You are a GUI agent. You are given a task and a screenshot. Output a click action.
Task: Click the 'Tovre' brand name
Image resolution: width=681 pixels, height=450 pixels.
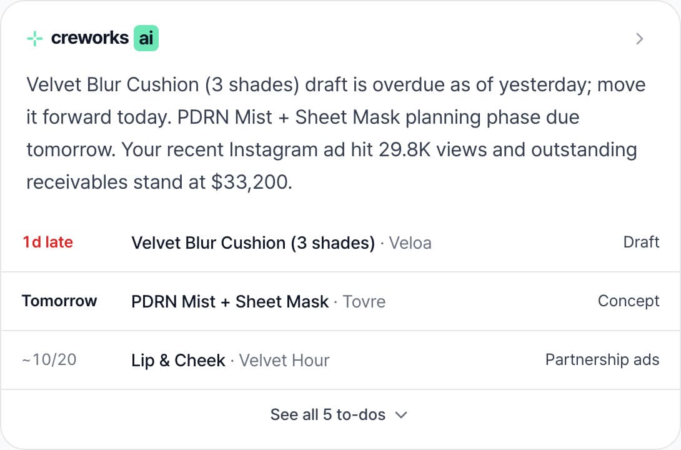[364, 301]
